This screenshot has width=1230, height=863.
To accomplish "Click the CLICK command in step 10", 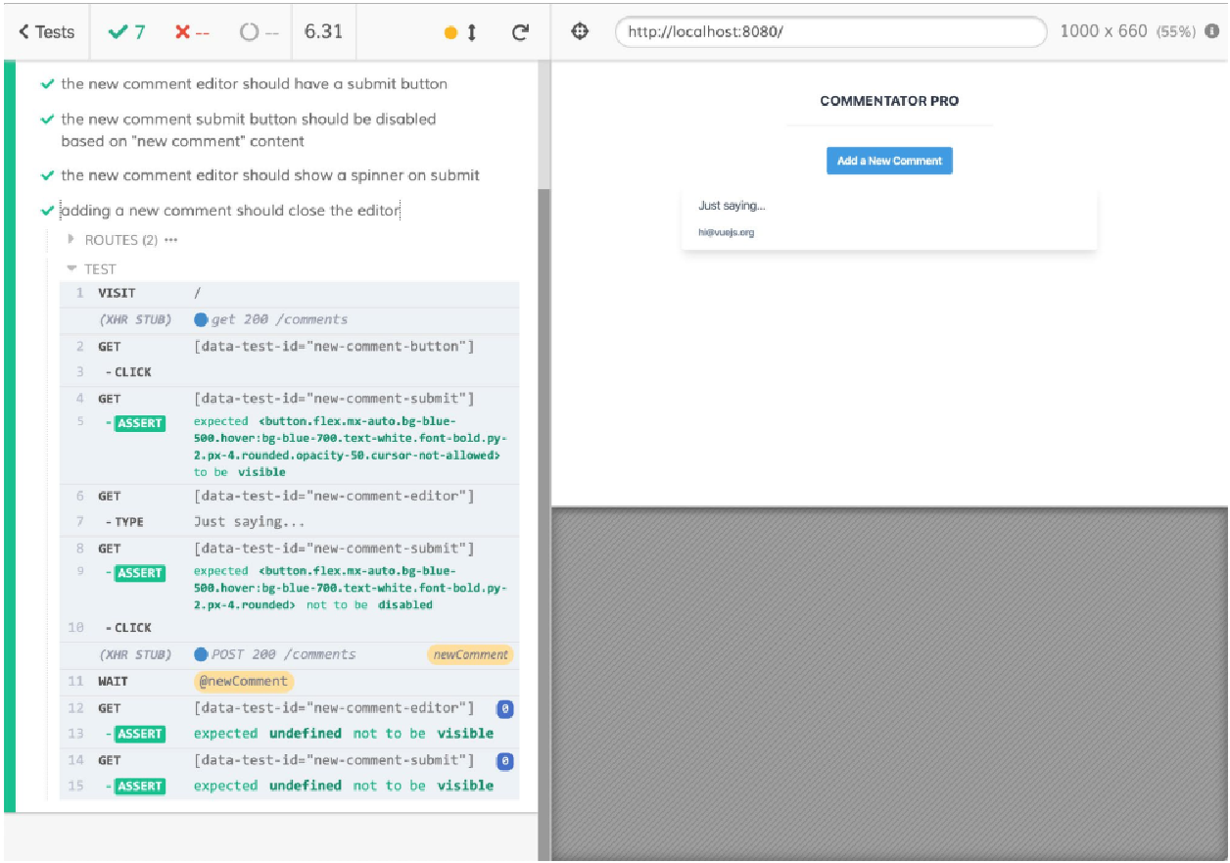I will tap(289, 628).
